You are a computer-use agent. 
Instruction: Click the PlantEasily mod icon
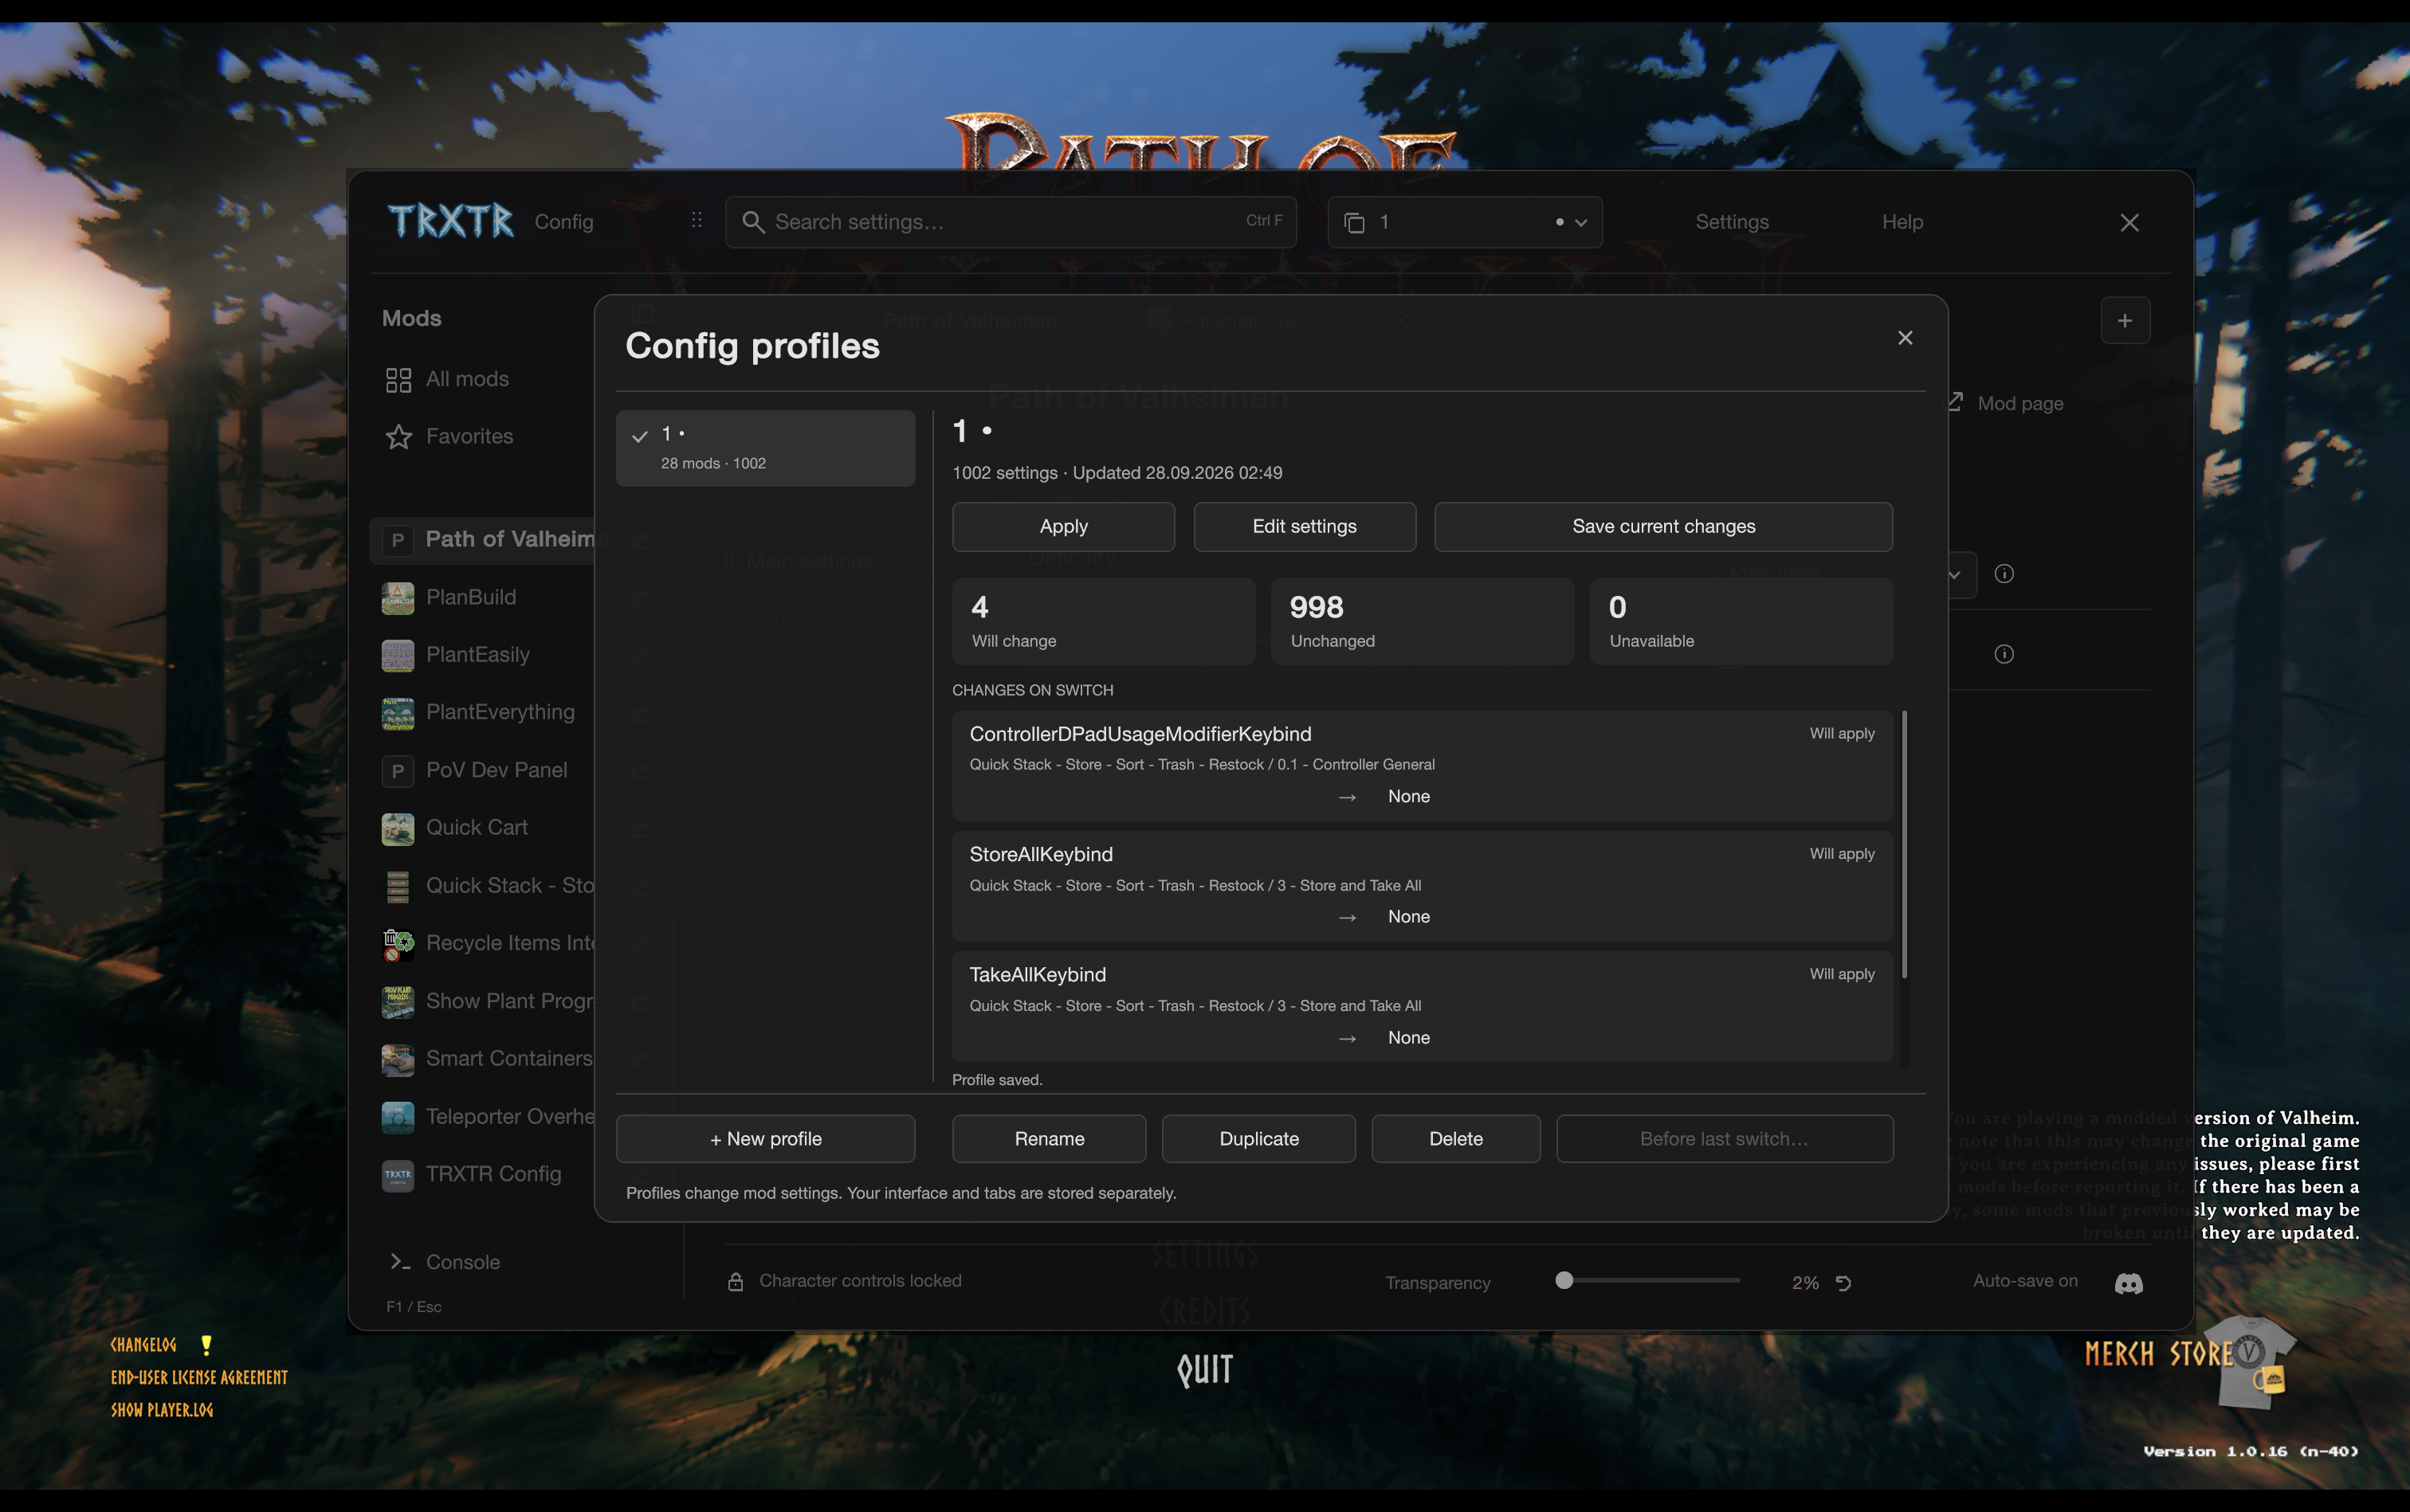pyautogui.click(x=398, y=656)
